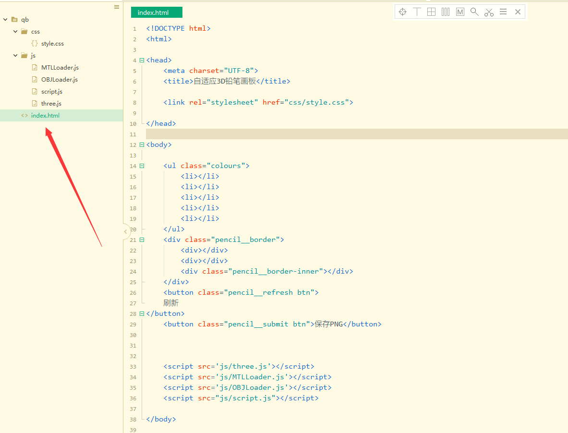Click the title text 自适应3D铅笔画板
The image size is (568, 433).
coord(225,81)
